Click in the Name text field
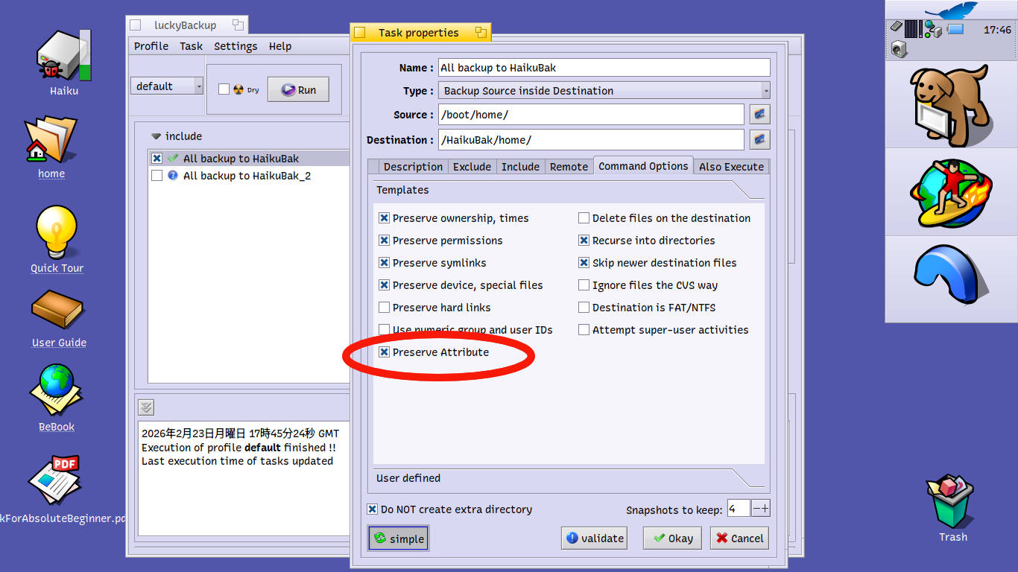The width and height of the screenshot is (1018, 572). pos(604,68)
